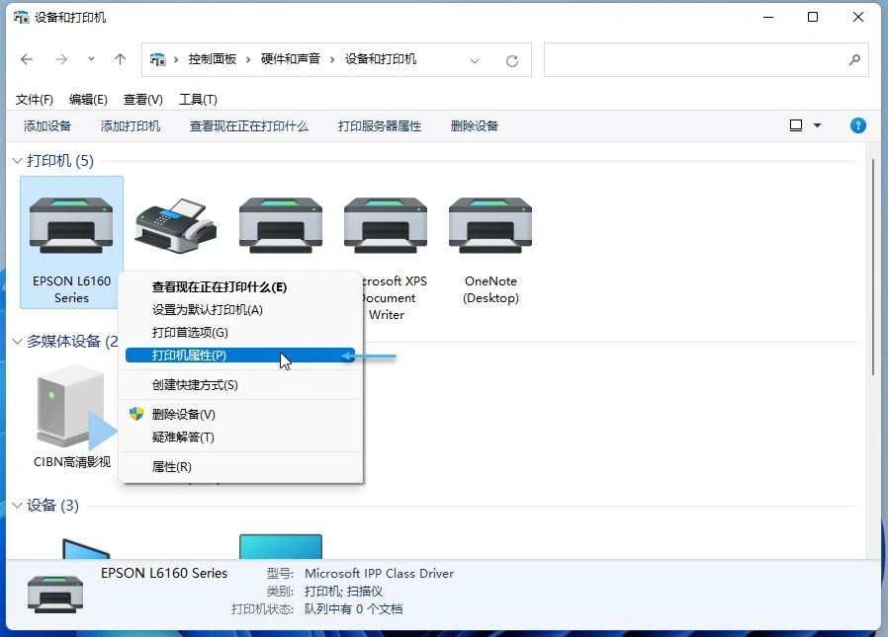The width and height of the screenshot is (888, 637).
Task: Click the back navigation arrow
Action: (26, 60)
